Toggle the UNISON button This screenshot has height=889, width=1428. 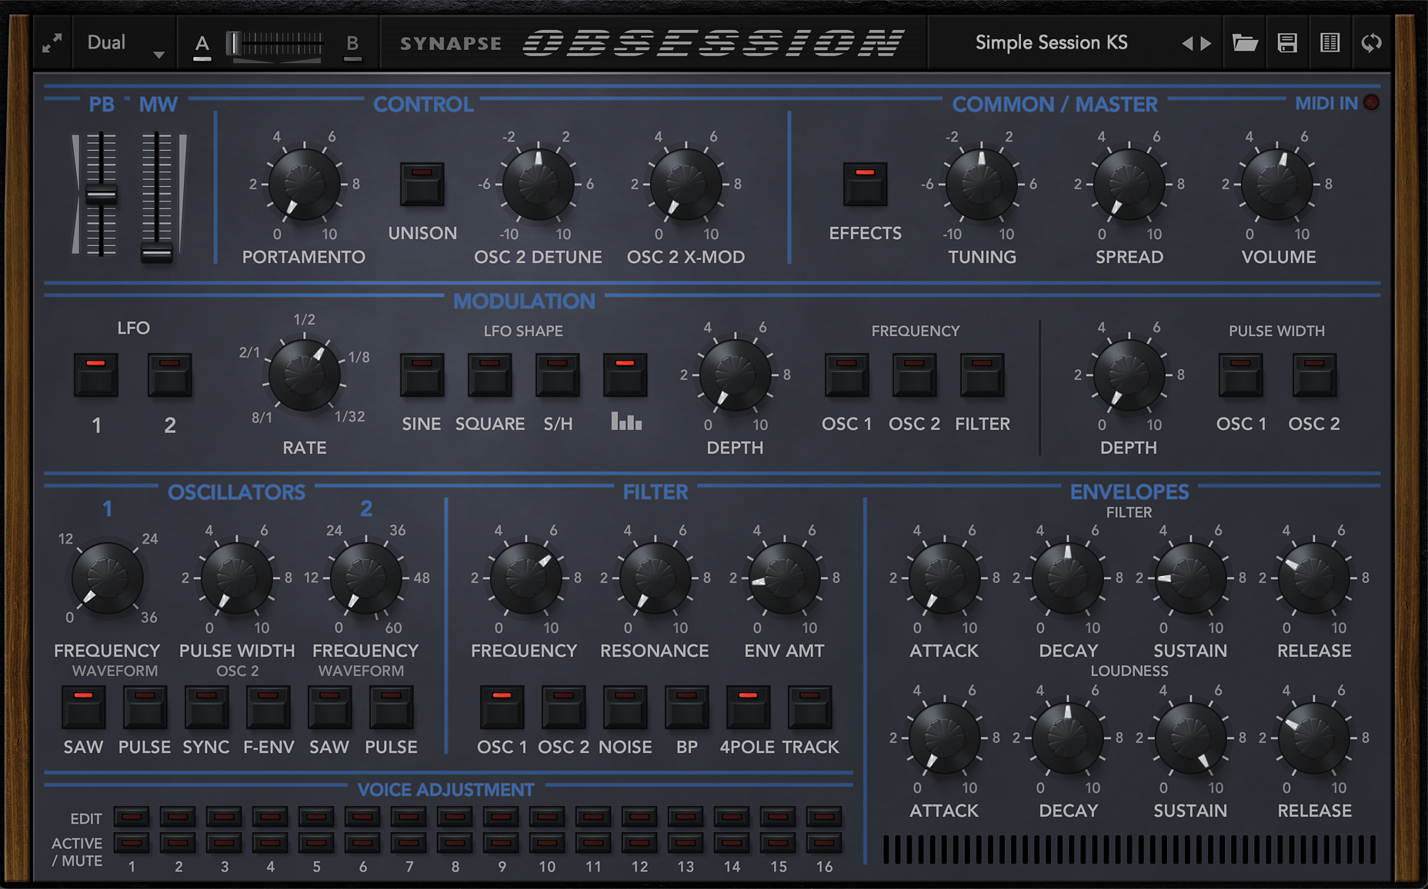(x=422, y=184)
